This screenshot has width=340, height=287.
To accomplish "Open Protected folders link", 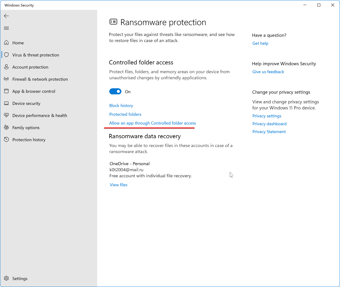I will [125, 114].
